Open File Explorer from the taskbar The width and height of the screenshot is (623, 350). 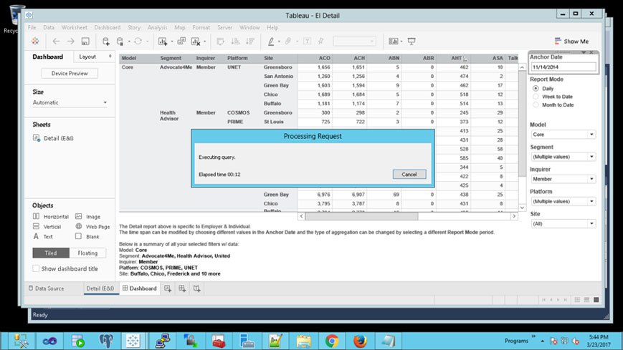pyautogui.click(x=303, y=341)
